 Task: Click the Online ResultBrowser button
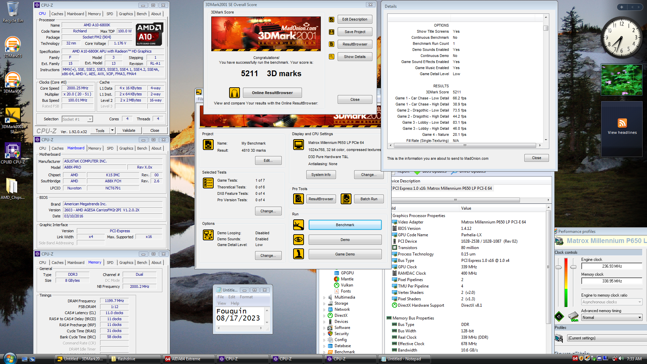pos(272,93)
